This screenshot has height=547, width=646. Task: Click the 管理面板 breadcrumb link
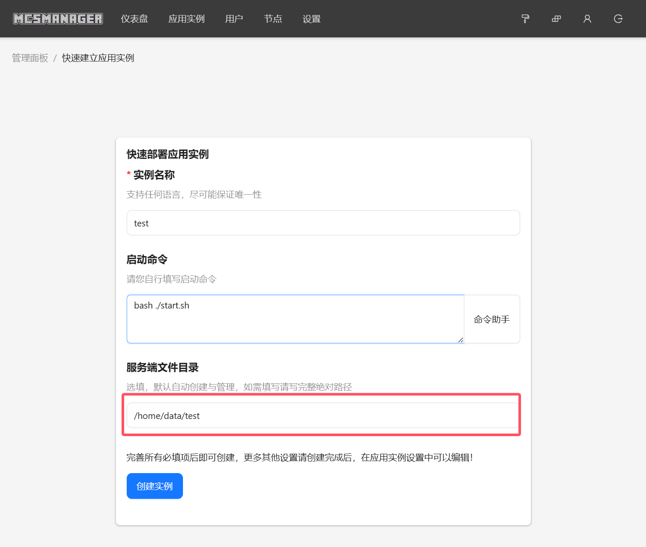click(30, 58)
